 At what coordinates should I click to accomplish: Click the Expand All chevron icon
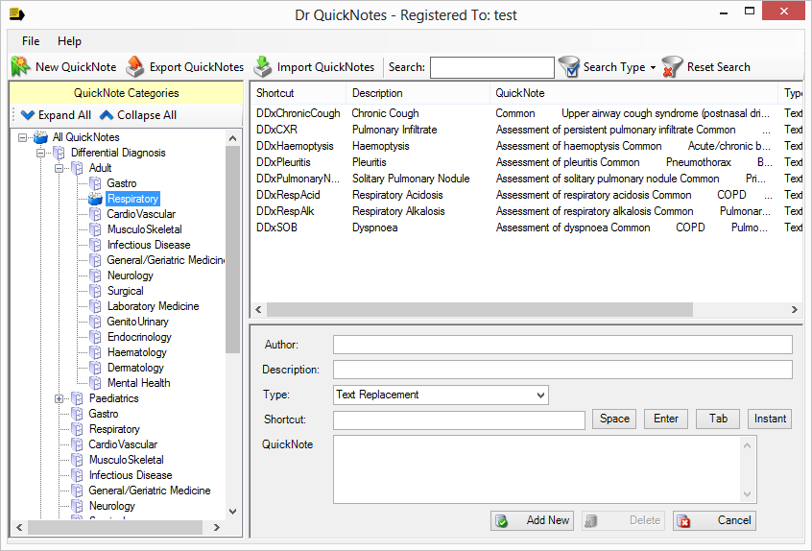pos(28,115)
